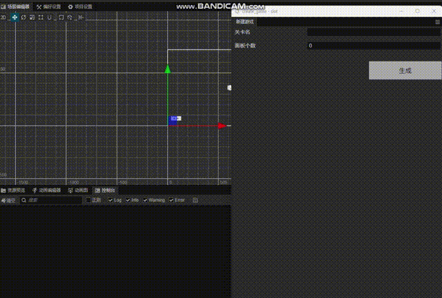Toggle the Warning filter checkbox

(145, 200)
